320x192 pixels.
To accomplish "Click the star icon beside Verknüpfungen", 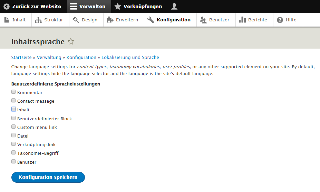I will pos(118,7).
